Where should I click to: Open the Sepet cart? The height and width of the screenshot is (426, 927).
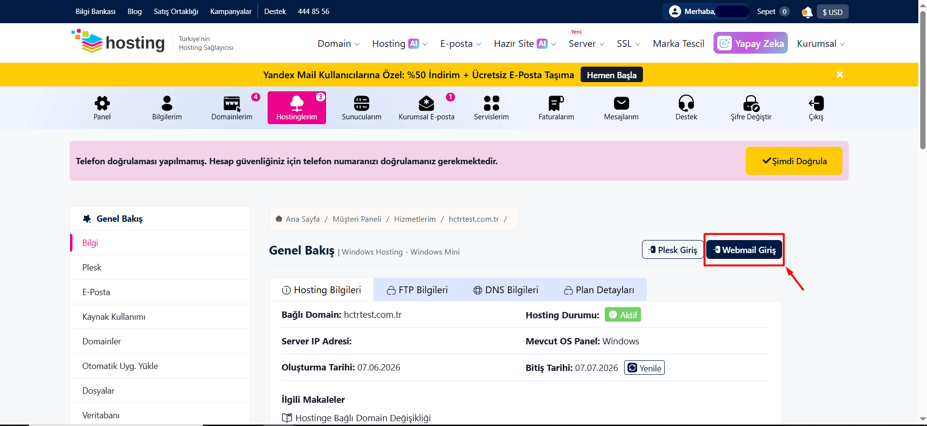(x=773, y=12)
